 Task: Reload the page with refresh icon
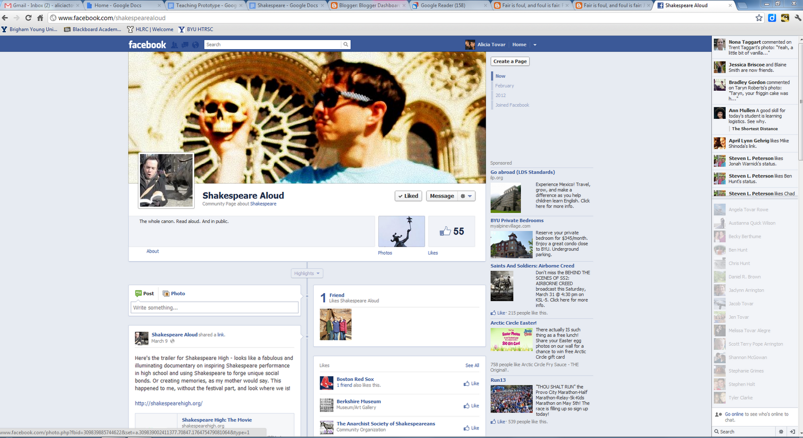pyautogui.click(x=28, y=18)
